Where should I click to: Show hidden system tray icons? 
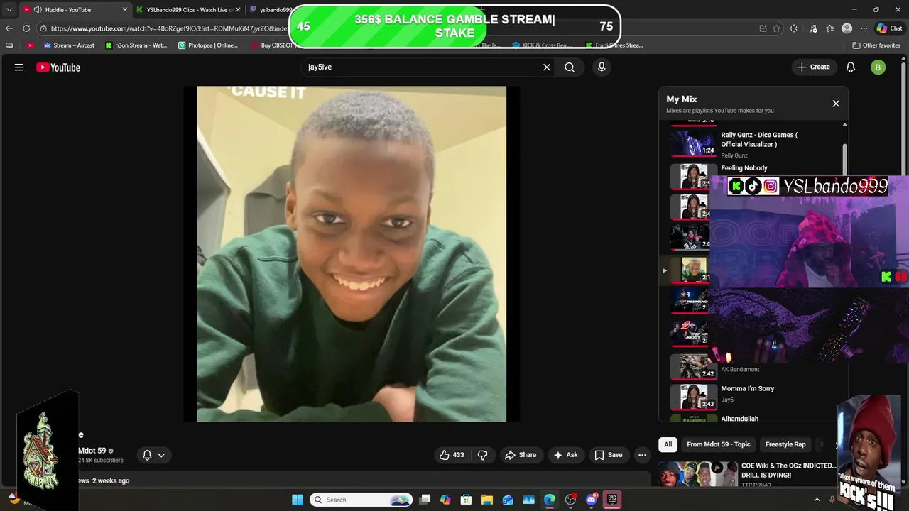817,500
